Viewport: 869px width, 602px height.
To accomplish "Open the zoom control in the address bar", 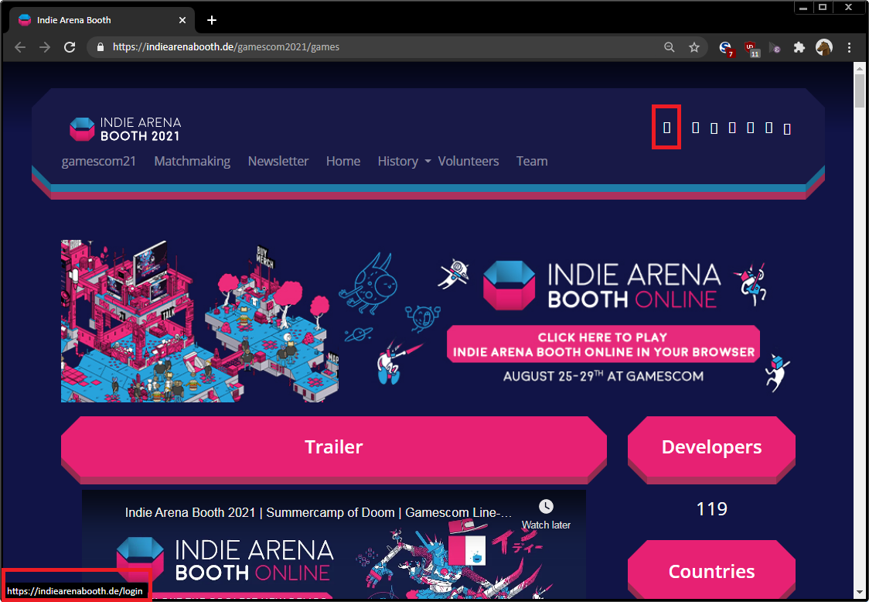I will [x=670, y=47].
